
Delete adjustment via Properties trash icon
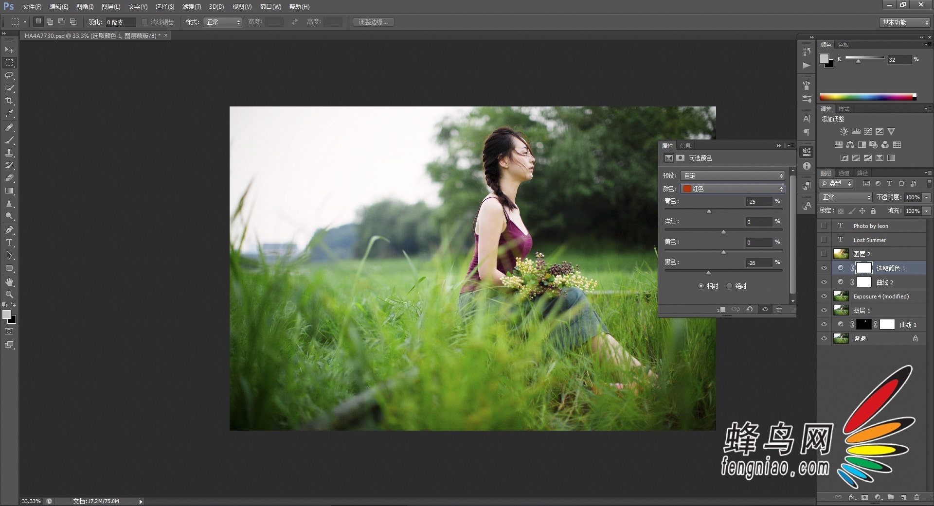click(779, 310)
